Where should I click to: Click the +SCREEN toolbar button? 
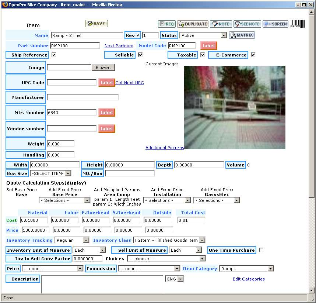(275, 24)
